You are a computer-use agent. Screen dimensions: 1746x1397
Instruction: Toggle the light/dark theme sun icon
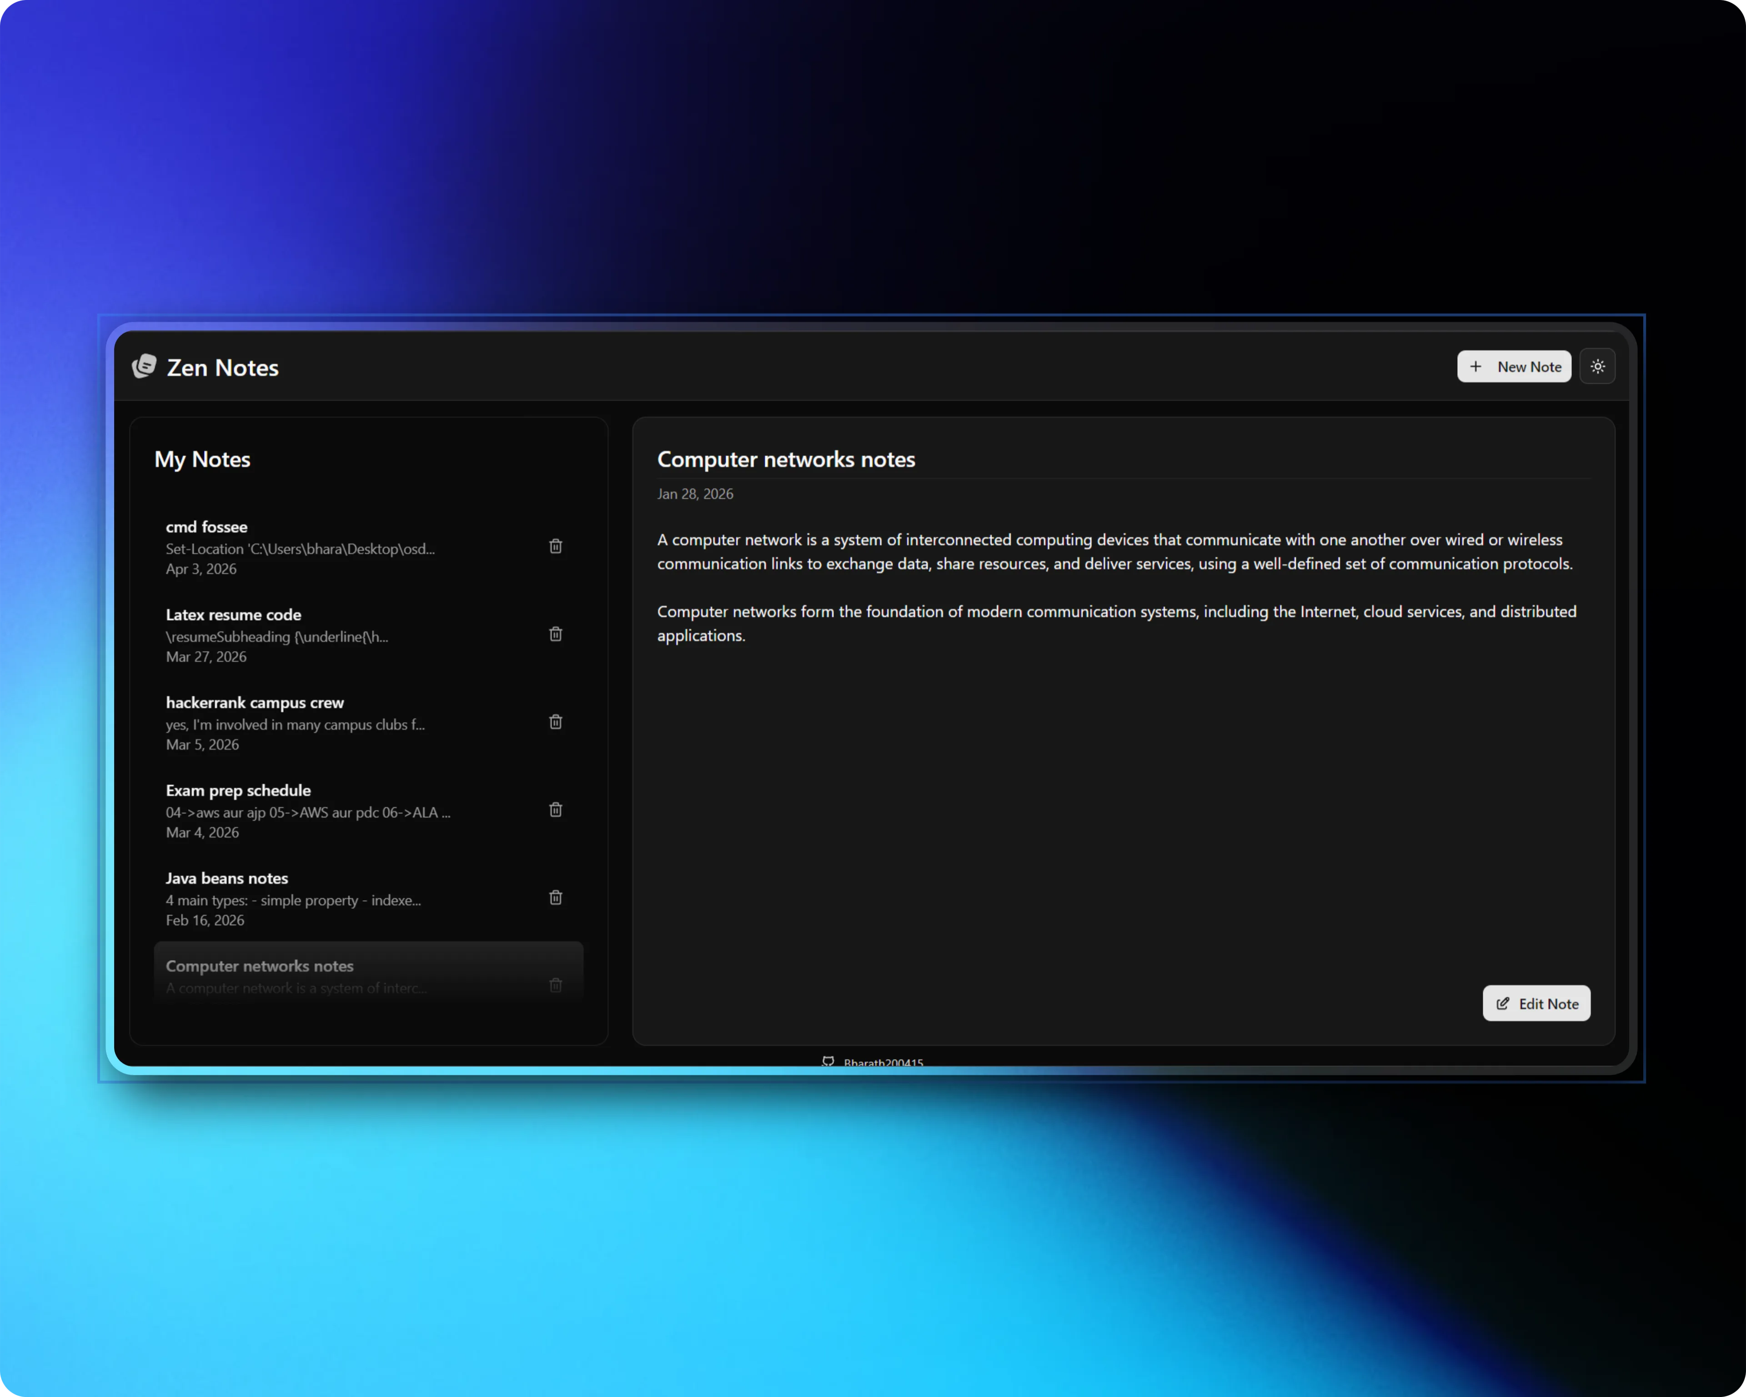[x=1597, y=367]
